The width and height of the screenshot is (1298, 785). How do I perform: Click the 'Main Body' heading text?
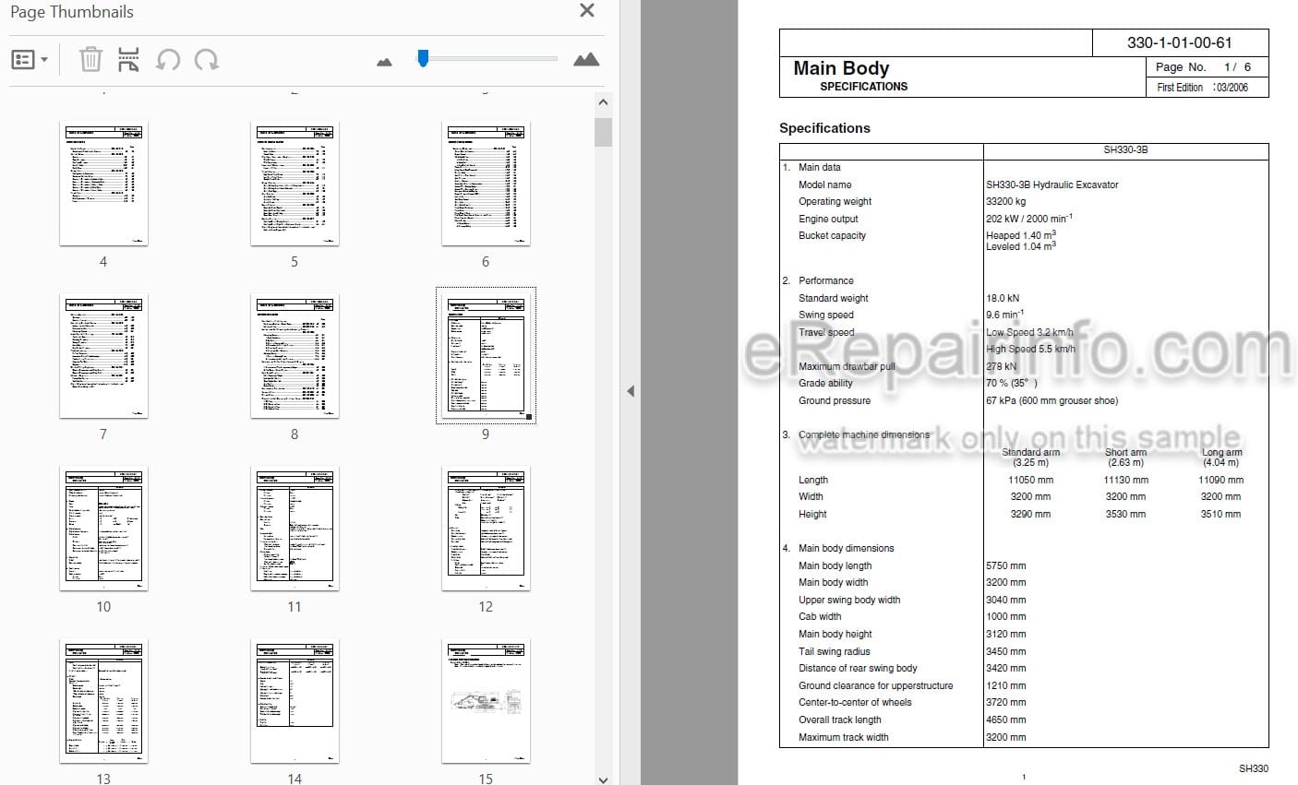pos(841,67)
